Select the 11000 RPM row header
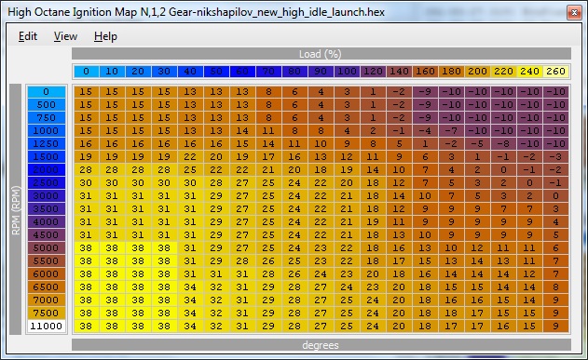 46,326
